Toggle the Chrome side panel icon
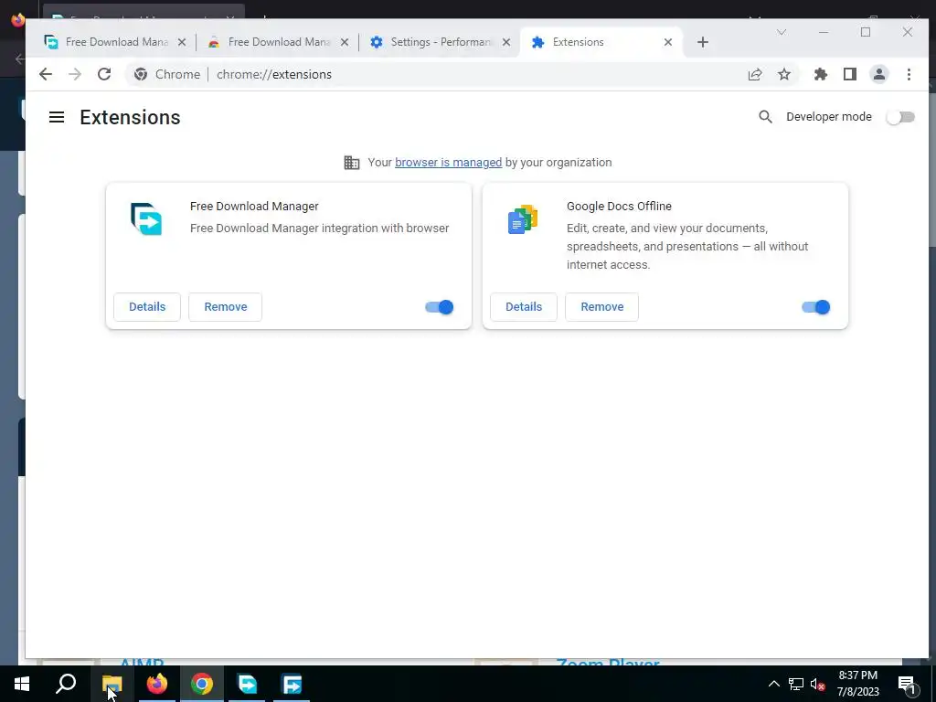936x702 pixels. coord(850,75)
